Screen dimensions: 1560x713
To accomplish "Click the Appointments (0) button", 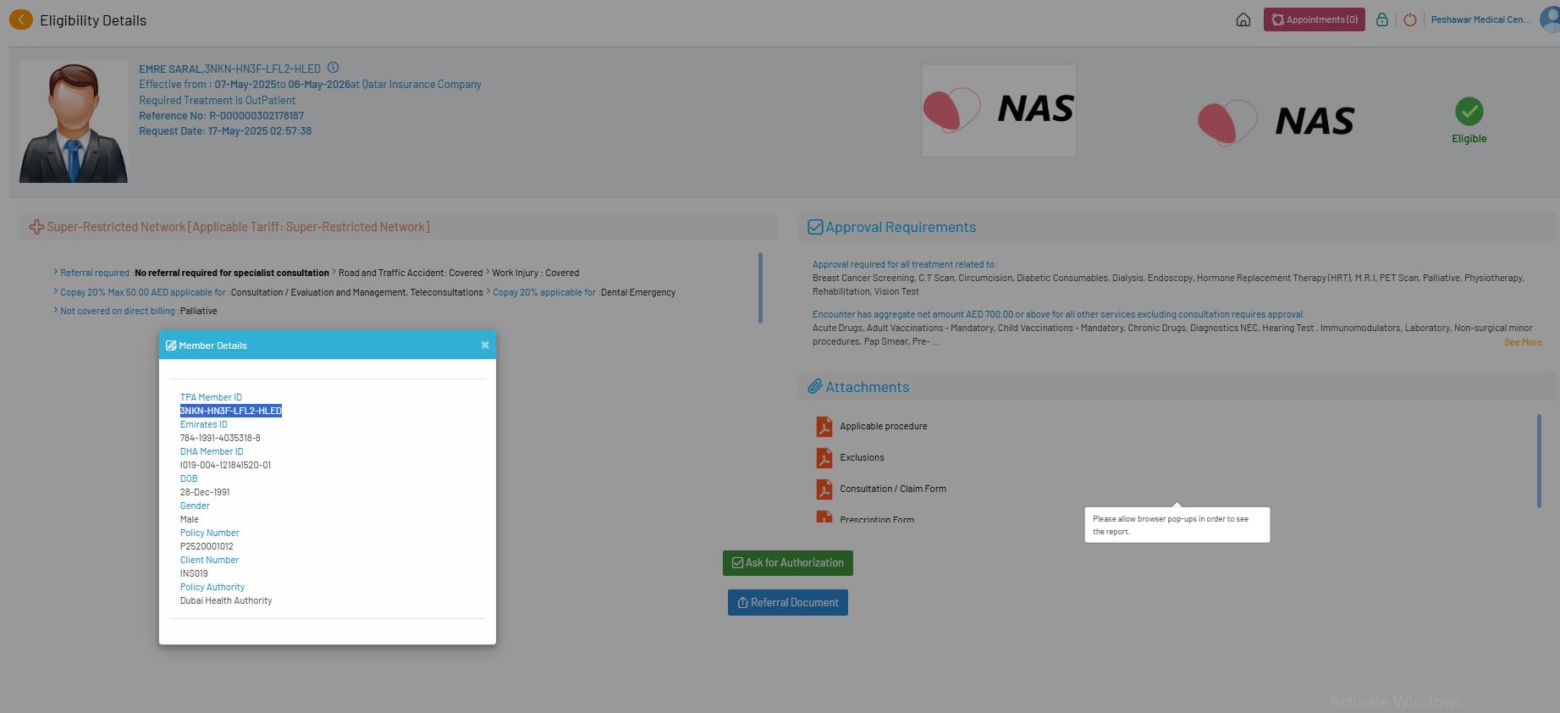I will 1314,19.
